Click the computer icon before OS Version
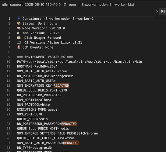This screenshot has width=166, height=152. point(19,43)
